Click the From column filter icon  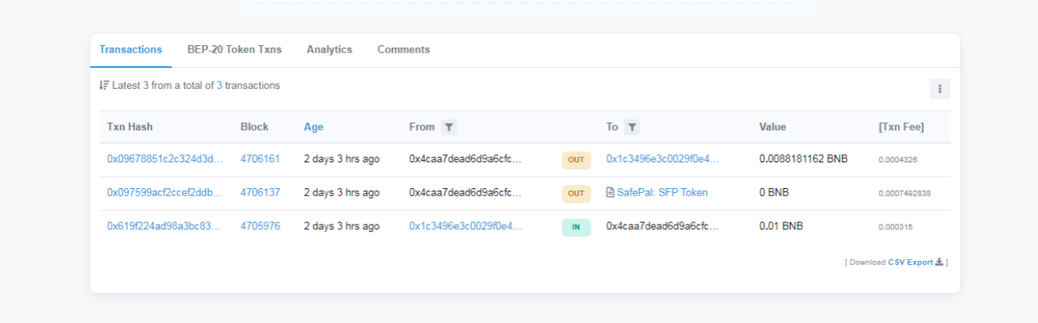click(x=449, y=127)
